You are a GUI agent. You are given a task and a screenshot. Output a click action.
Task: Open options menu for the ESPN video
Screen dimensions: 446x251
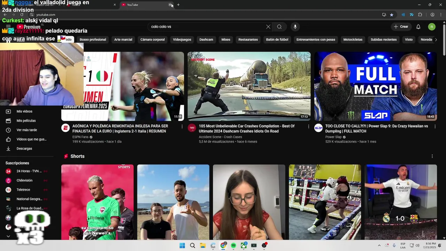point(182,127)
